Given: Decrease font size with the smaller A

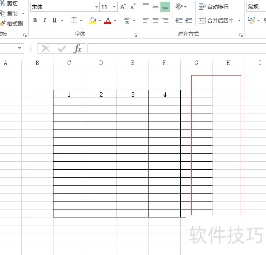Looking at the screenshot, I should (133, 7).
